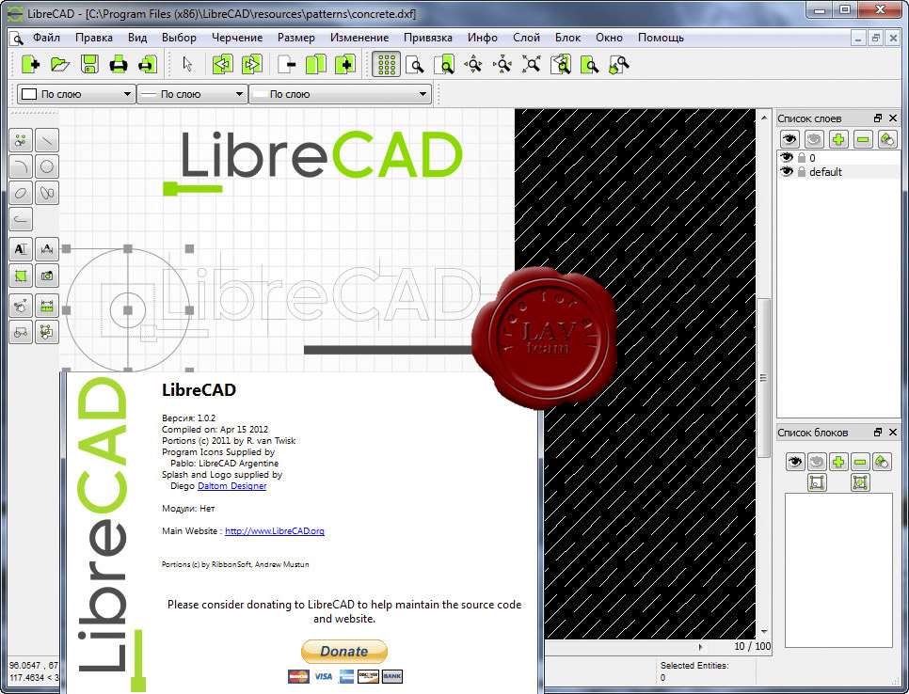
Task: Open the pen color dropdown
Action: (x=76, y=94)
